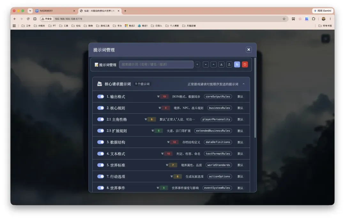Open a new tab with the plus icon
The image size is (345, 219).
125,11
